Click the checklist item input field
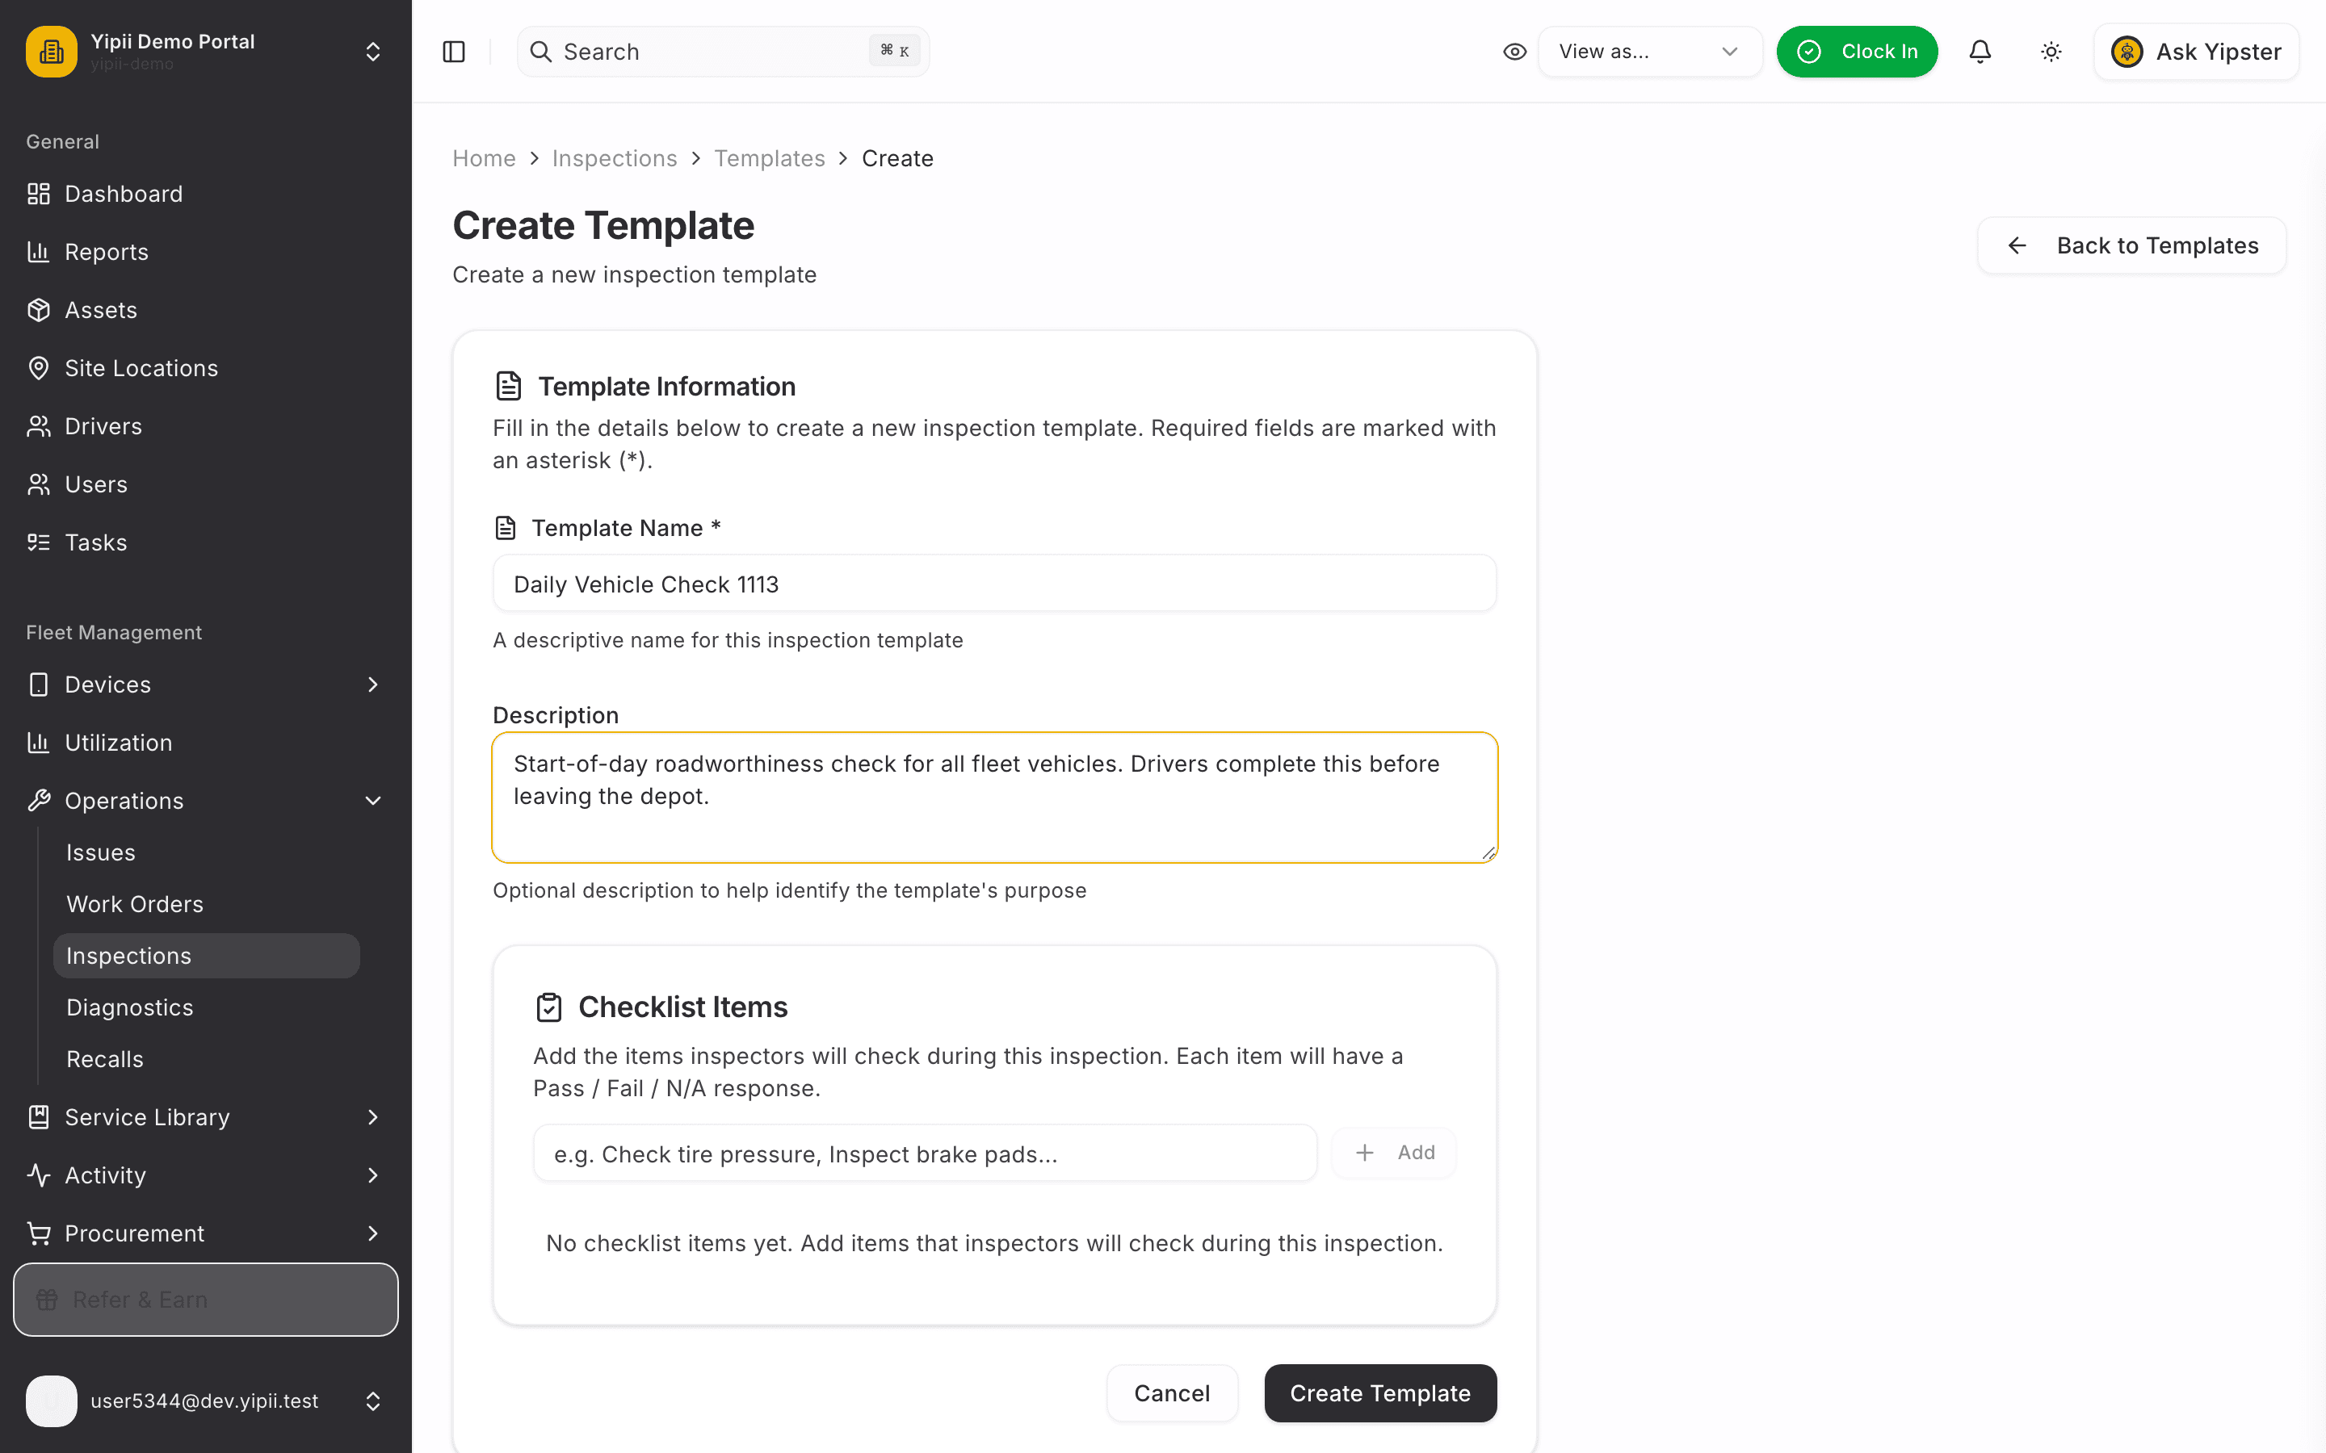2326x1453 pixels. (x=925, y=1154)
